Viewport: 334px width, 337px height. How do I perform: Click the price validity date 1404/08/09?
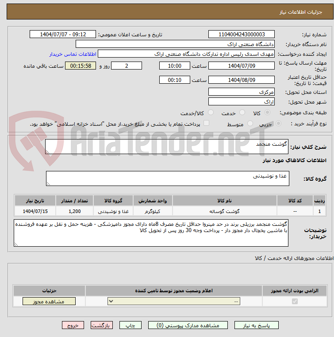(241, 80)
